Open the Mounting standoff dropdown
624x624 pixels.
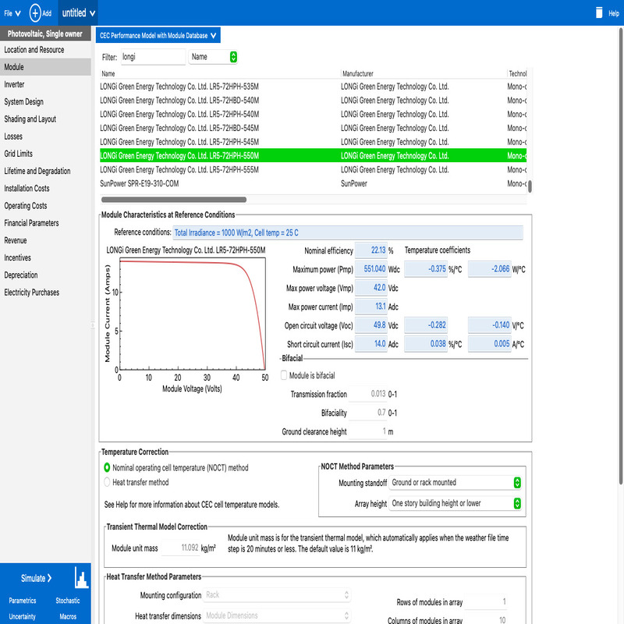(456, 483)
